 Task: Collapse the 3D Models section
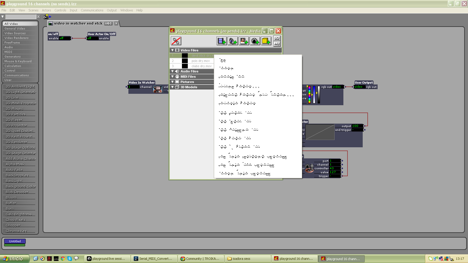173,87
